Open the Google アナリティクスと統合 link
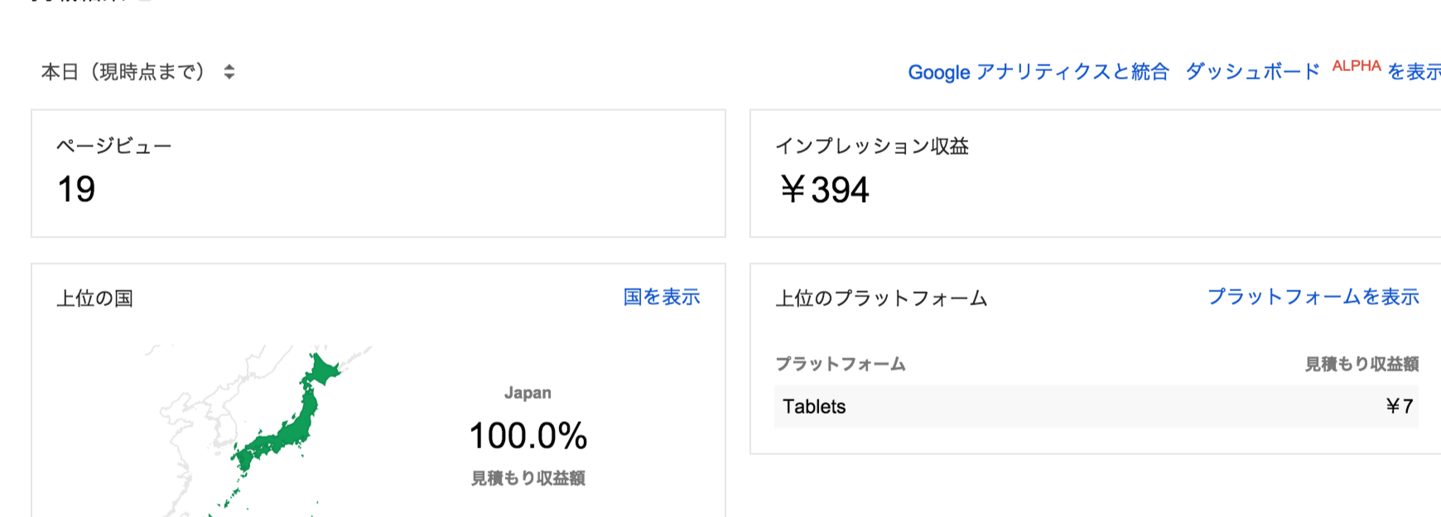The height and width of the screenshot is (517, 1441). (1039, 72)
